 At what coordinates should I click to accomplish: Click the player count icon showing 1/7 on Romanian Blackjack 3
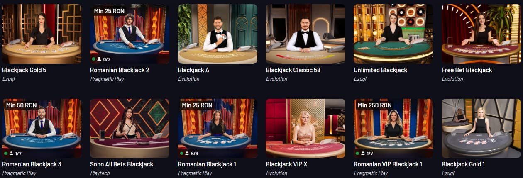(11, 154)
